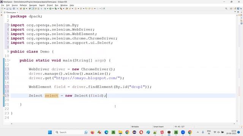Maximize the editor area
Screen dimensions: 243x136
(238, 12)
